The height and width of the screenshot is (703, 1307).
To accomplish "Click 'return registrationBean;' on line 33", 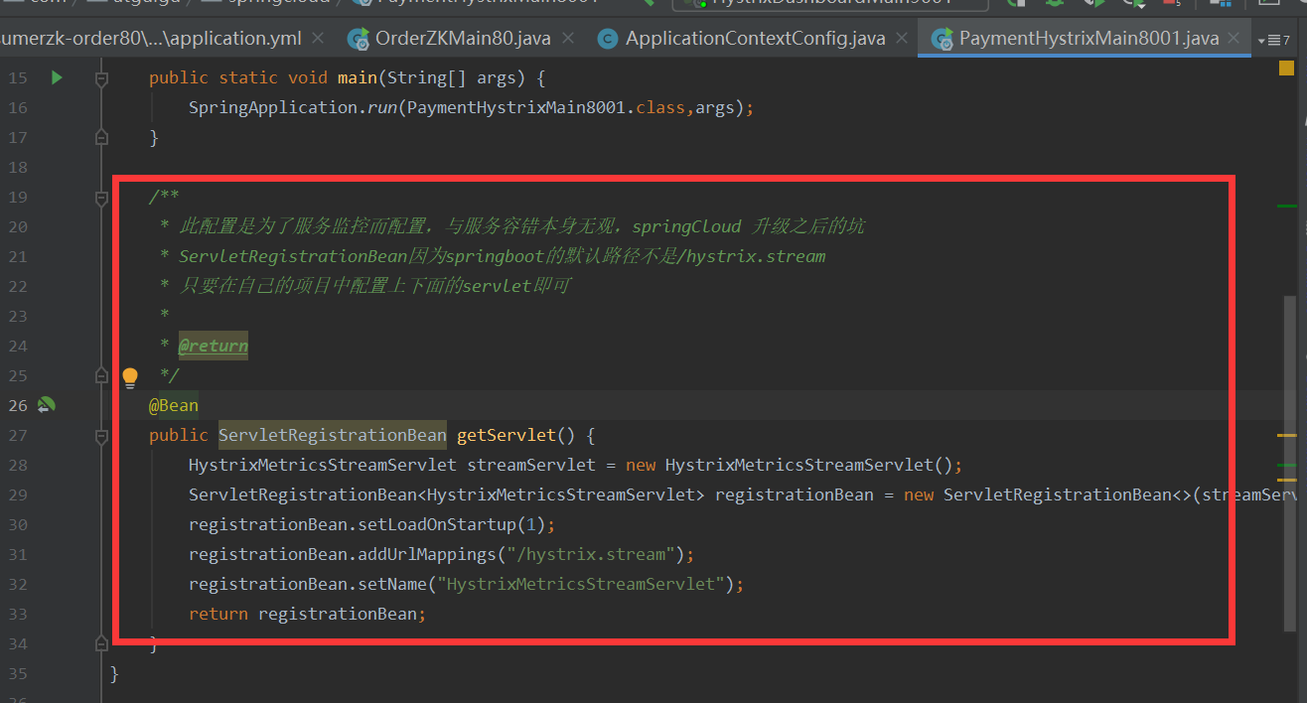I will coord(308,614).
